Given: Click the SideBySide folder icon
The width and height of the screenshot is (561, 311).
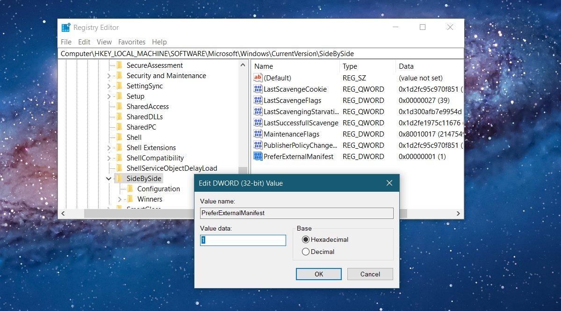Looking at the screenshot, I should 119,179.
